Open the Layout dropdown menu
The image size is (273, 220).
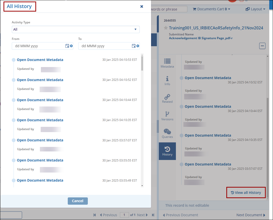point(255,9)
